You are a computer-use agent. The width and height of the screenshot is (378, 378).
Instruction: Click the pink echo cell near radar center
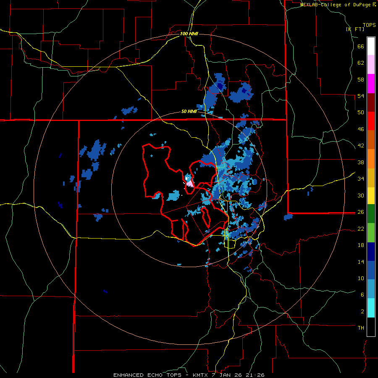point(190,184)
